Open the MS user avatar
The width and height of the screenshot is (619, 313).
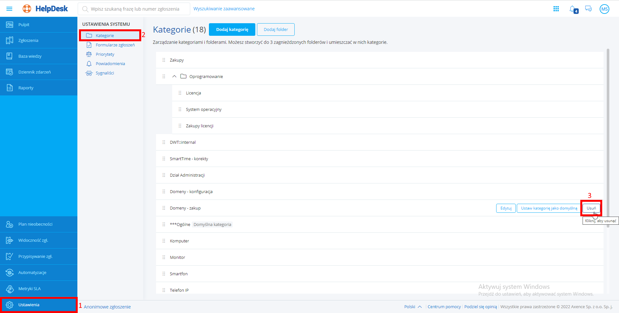(604, 9)
